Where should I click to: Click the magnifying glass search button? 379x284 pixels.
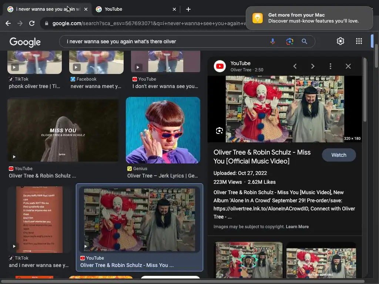coord(304,41)
